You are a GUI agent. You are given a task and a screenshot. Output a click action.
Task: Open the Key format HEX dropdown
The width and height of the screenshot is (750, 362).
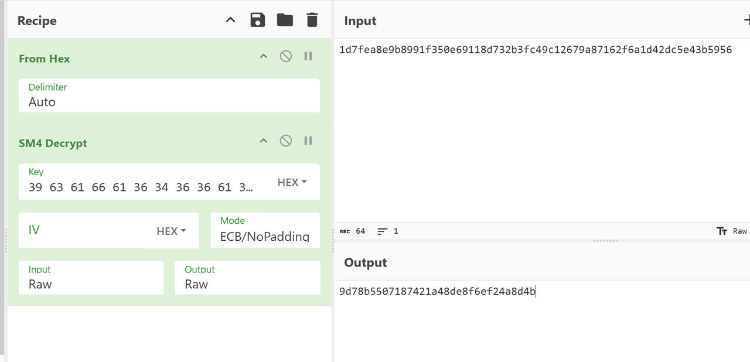coord(292,182)
